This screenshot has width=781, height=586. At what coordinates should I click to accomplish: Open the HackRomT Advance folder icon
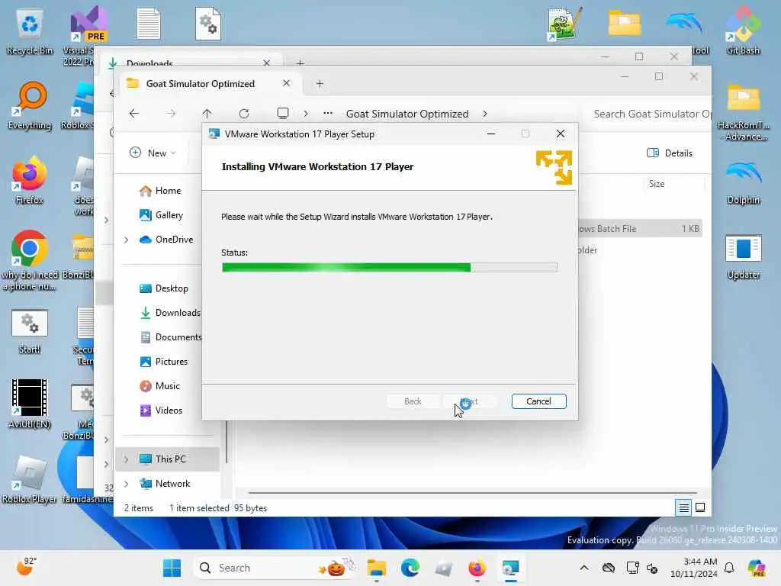pyautogui.click(x=743, y=113)
